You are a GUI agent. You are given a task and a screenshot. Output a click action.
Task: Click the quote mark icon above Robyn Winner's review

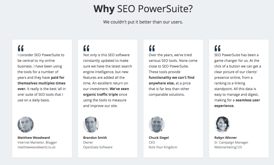(x=217, y=48)
